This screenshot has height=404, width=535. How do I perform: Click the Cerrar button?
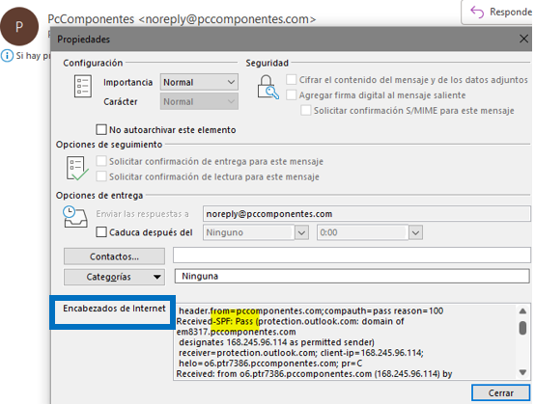[x=500, y=392]
